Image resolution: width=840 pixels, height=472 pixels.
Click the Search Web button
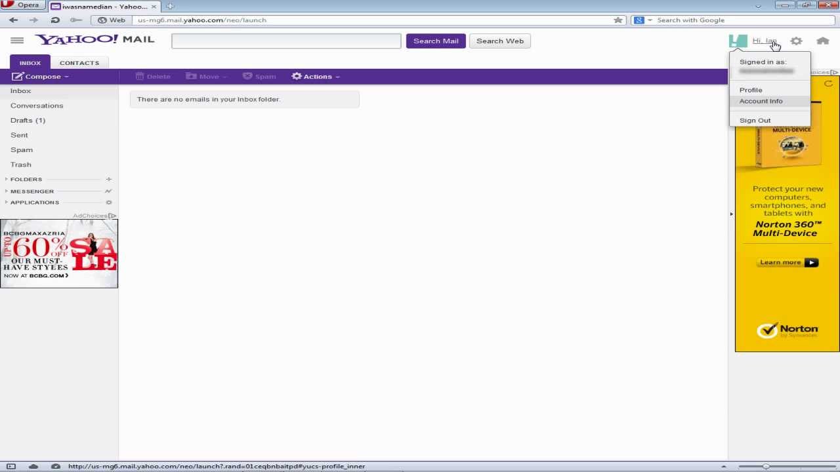pyautogui.click(x=500, y=41)
